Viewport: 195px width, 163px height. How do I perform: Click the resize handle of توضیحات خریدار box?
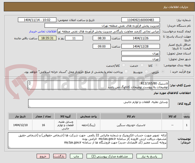point(9,147)
